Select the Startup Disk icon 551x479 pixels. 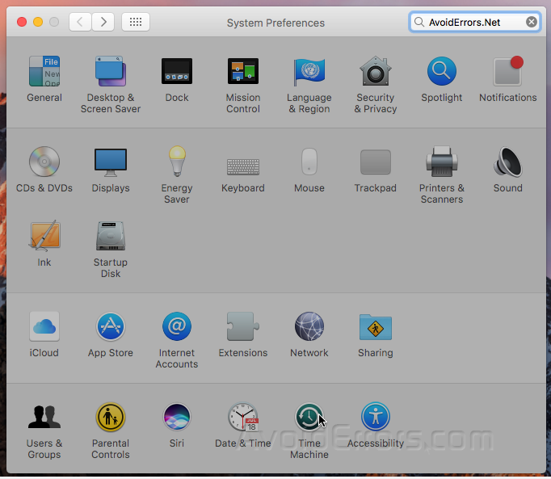coord(110,237)
